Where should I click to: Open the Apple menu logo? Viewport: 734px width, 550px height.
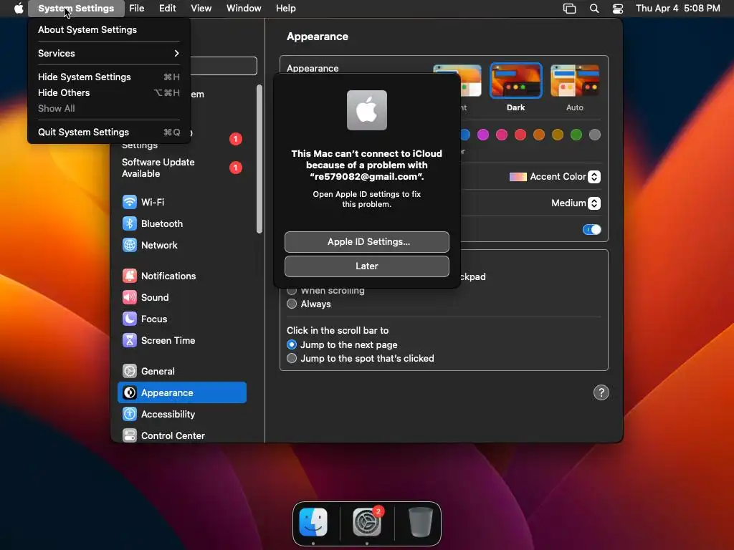(18, 9)
